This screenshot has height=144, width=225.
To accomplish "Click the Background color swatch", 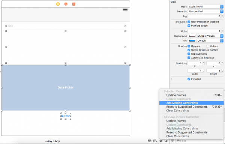I will 192,36.
